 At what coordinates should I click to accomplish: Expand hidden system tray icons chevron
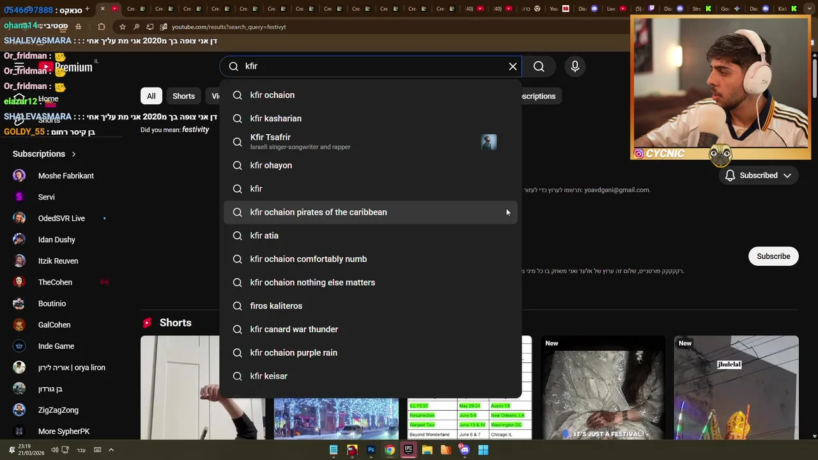tap(111, 450)
